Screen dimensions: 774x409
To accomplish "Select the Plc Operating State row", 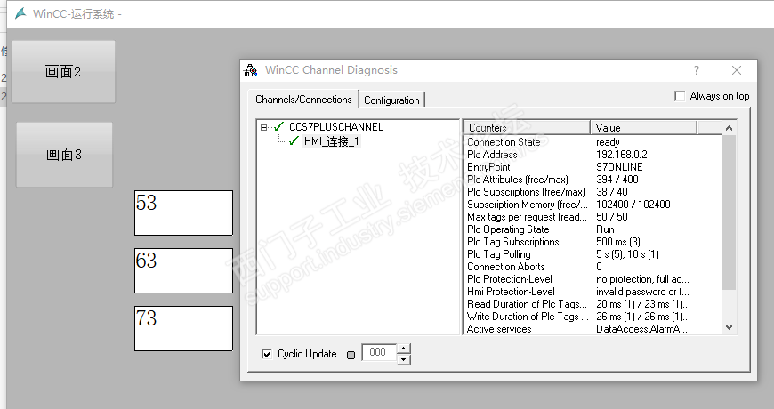I will 593,229.
